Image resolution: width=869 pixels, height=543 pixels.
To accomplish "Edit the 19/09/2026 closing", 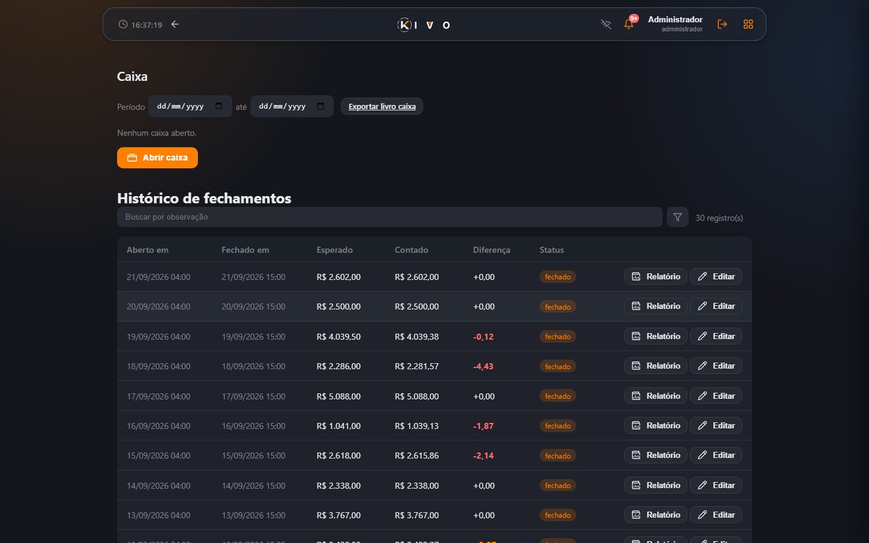I will tap(716, 336).
